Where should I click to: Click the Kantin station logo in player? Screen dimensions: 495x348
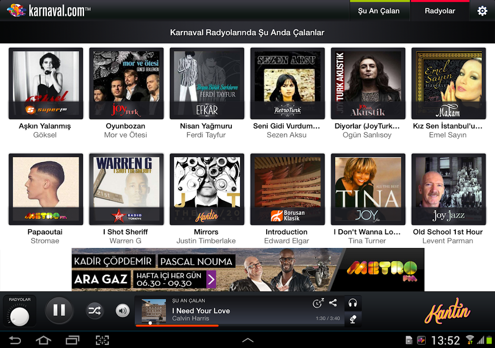tap(448, 311)
